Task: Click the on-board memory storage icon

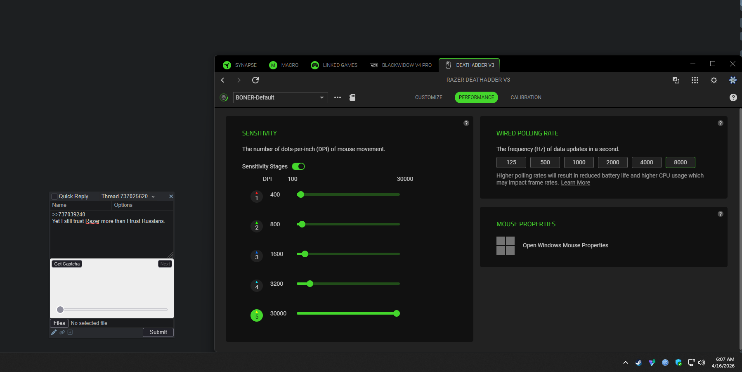Action: click(352, 97)
